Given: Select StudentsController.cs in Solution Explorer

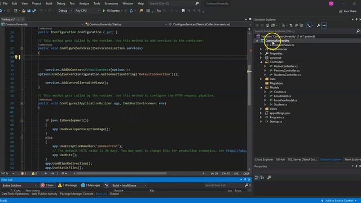Looking at the screenshot, I should (287, 75).
